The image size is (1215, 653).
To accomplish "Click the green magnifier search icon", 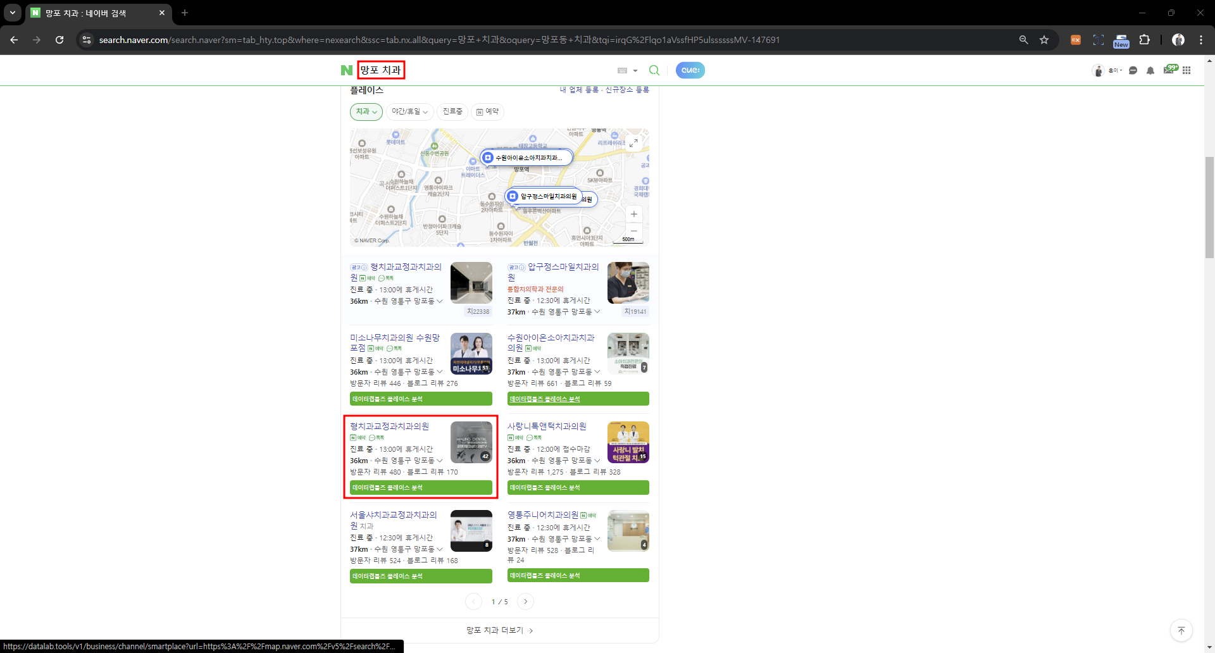I will pos(654,70).
